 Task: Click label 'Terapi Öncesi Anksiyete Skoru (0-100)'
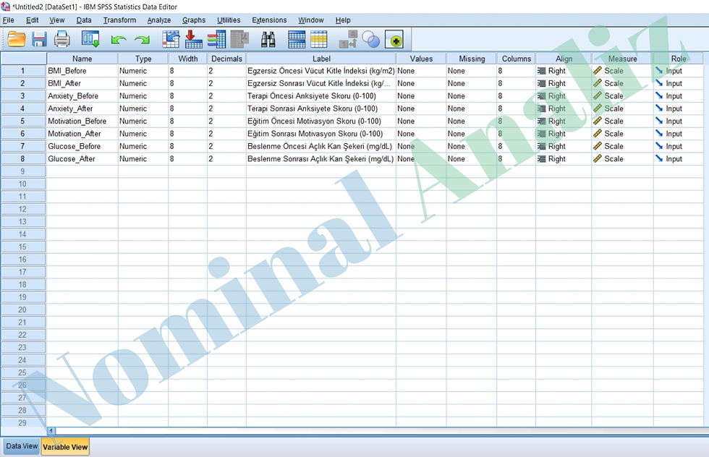[312, 96]
